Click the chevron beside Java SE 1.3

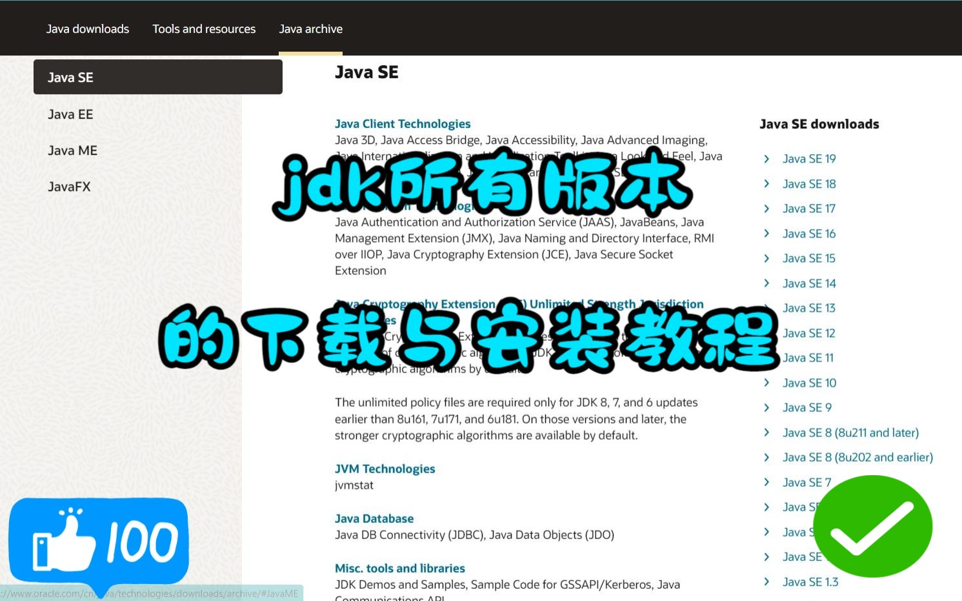coord(767,582)
